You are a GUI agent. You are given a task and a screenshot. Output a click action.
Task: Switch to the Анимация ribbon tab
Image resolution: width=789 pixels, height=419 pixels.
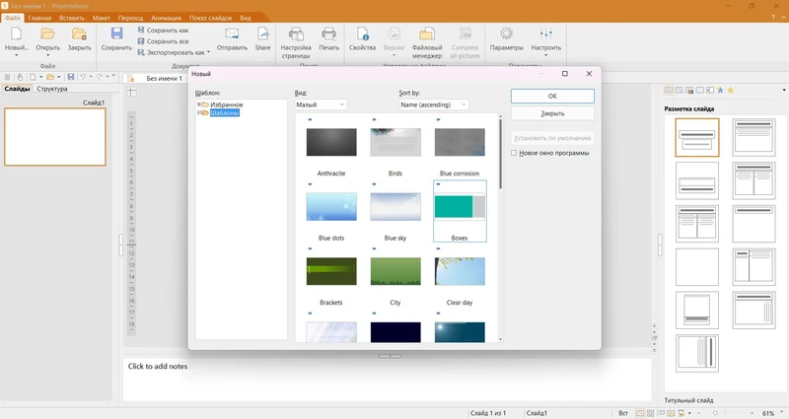166,18
